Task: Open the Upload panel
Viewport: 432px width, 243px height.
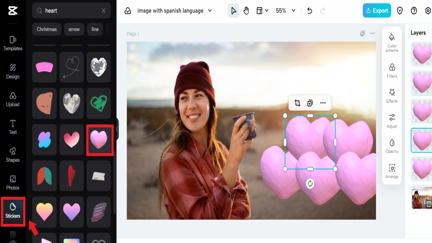Action: [x=13, y=99]
